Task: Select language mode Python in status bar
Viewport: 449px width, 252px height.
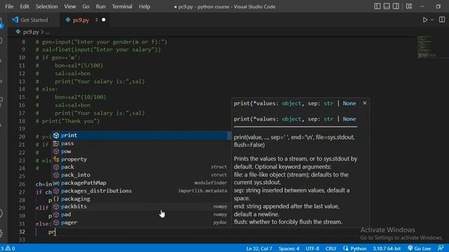Action: 358,248
